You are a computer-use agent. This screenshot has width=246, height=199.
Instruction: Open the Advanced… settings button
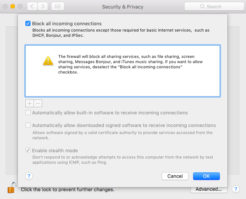pyautogui.click(x=209, y=189)
